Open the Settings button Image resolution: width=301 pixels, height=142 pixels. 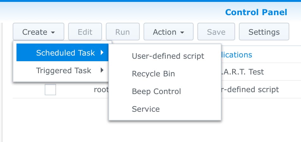264,32
